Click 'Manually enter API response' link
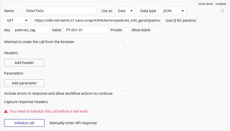 73,123
